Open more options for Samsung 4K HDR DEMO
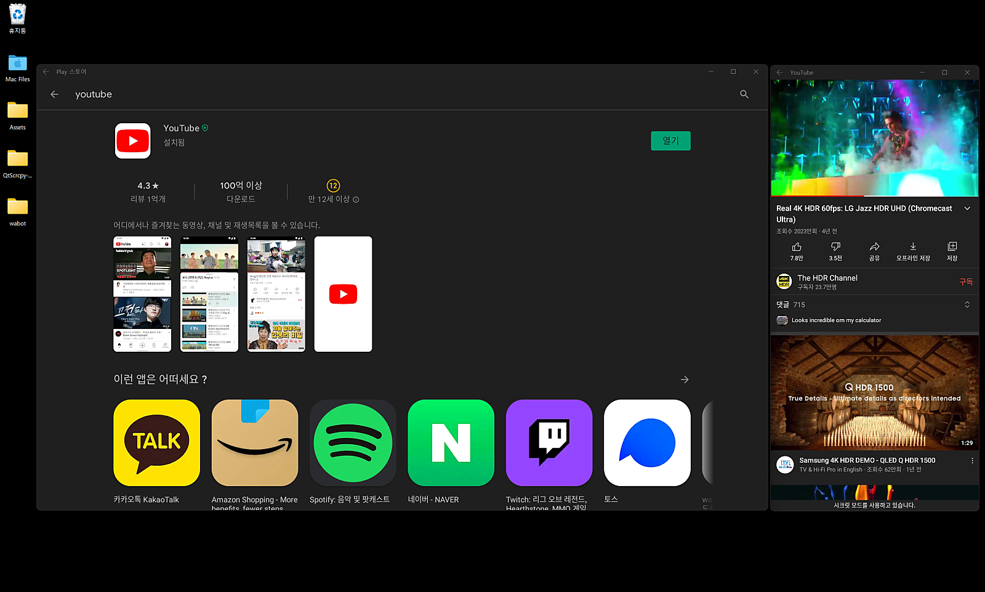985x592 pixels. pos(972,461)
